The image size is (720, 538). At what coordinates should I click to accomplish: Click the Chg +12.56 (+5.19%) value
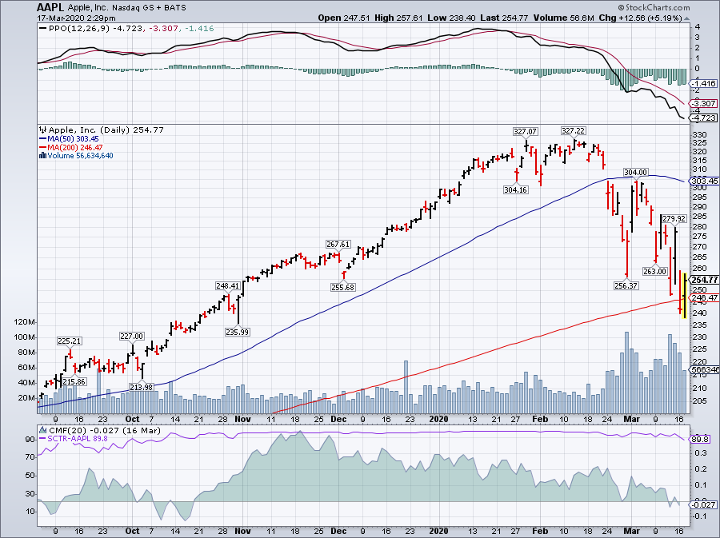[641, 18]
